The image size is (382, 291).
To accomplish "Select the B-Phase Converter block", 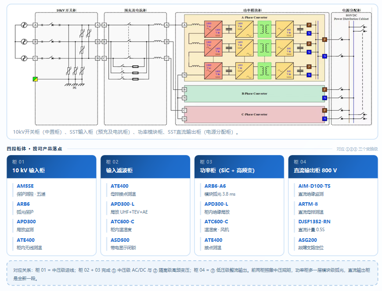I will click(254, 94).
